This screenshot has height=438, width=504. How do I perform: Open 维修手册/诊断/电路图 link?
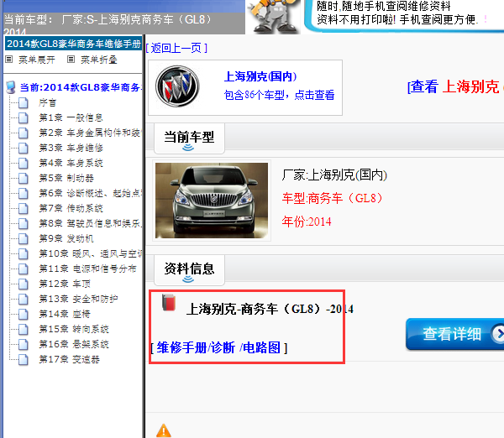point(219,347)
